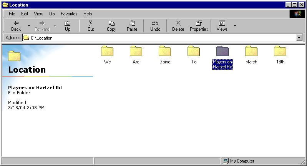
Task: Click inside the Address text field
Action: (154, 38)
